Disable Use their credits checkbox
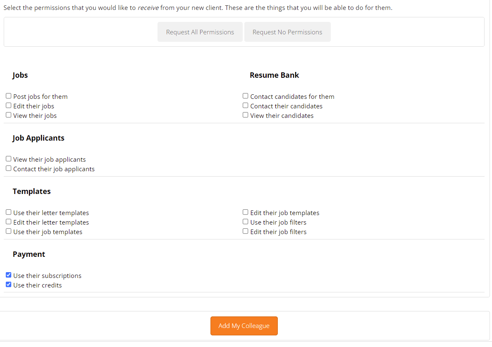The width and height of the screenshot is (492, 347). [x=8, y=285]
